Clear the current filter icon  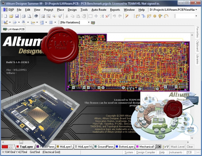point(107,16)
